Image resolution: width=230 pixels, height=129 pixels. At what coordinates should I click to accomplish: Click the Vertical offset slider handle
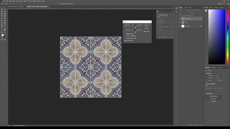135,32
